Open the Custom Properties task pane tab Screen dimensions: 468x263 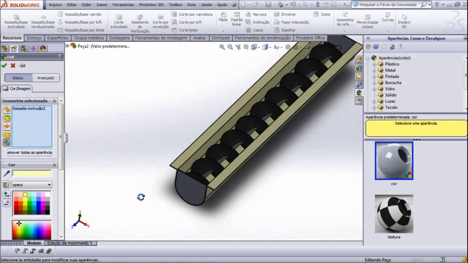[359, 101]
